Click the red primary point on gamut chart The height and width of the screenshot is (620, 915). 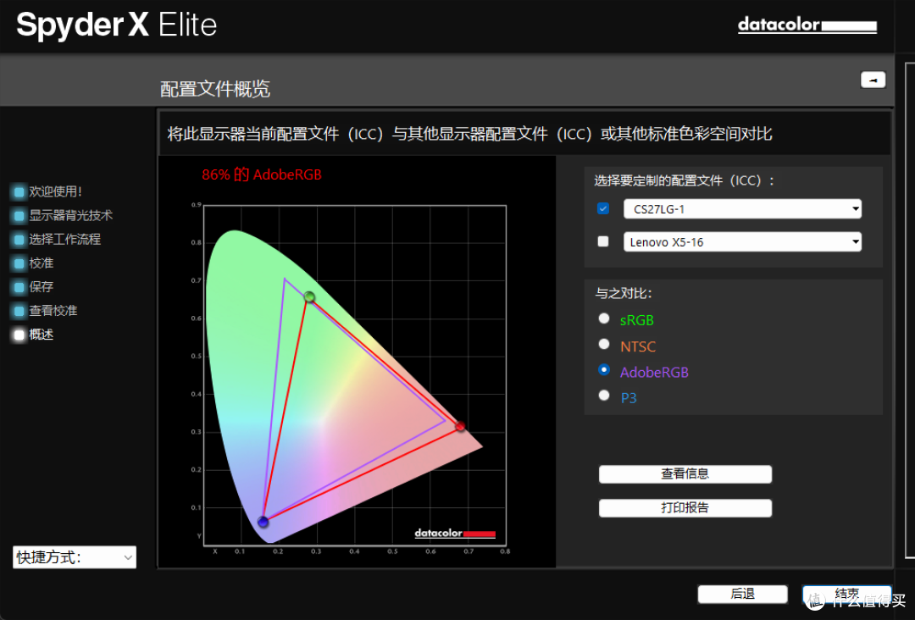pos(460,426)
